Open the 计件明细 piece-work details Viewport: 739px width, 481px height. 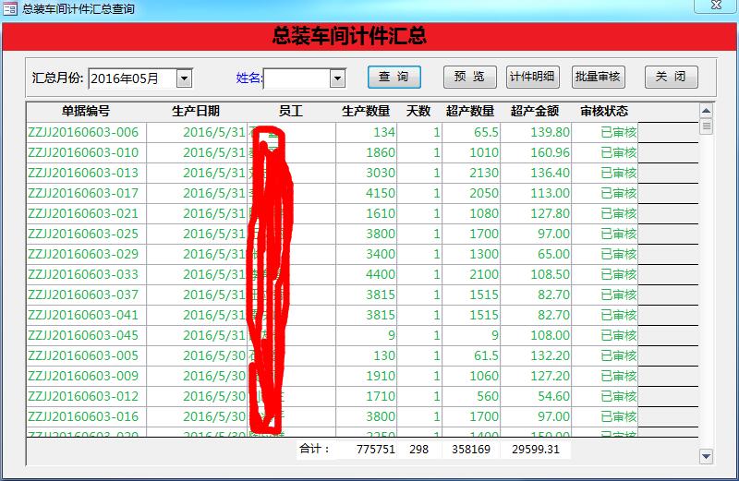532,77
